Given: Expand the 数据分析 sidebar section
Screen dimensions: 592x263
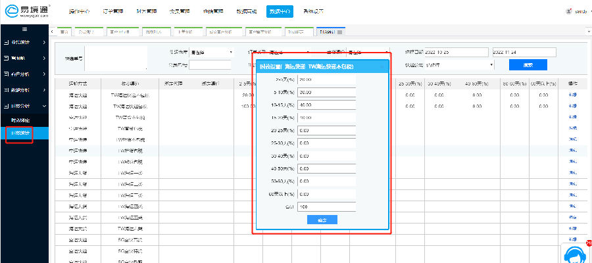Looking at the screenshot, I should [24, 90].
